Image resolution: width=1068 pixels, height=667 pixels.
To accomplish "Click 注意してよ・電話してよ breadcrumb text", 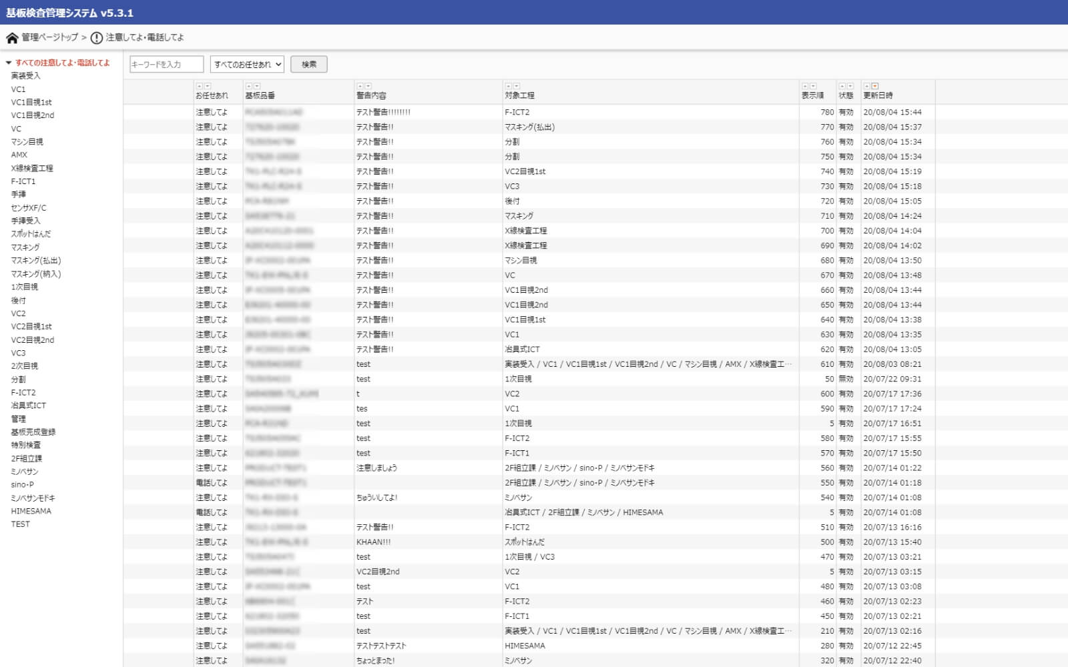I will [x=145, y=37].
